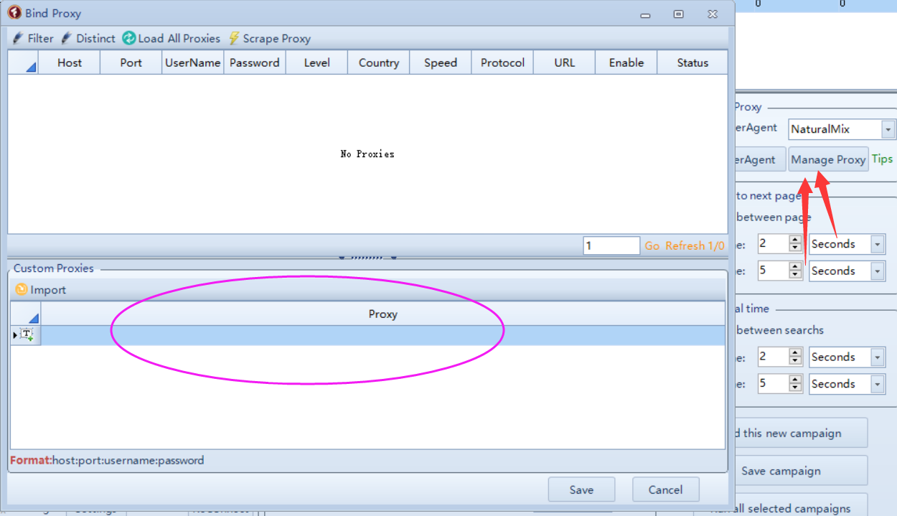Sort proxies by Host column header

(70, 63)
